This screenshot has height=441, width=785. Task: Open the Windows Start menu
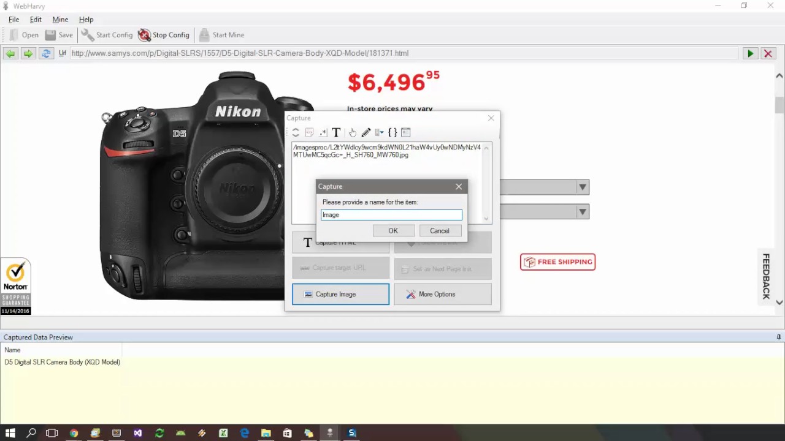(10, 433)
